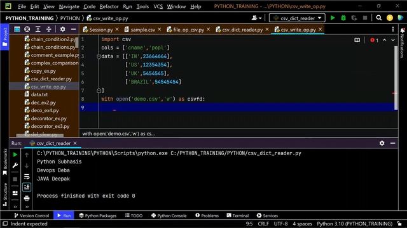Viewport: 407px width, 228px height.
Task: Collapse all icon in Project panel toolbar
Action: [48, 29]
